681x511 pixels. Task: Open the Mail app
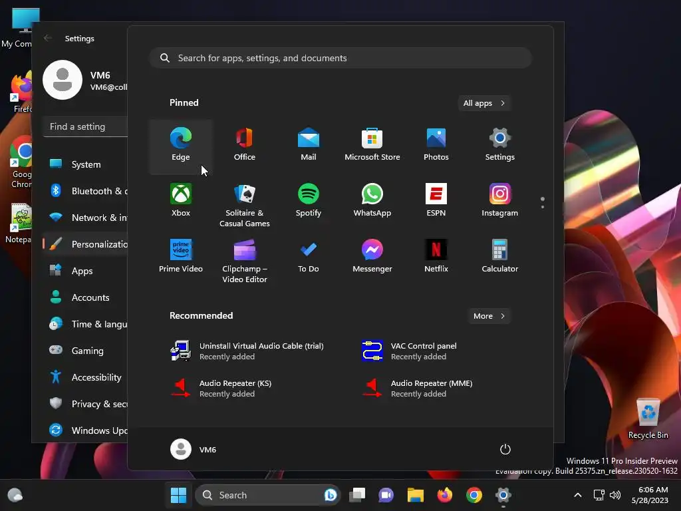pyautogui.click(x=309, y=145)
